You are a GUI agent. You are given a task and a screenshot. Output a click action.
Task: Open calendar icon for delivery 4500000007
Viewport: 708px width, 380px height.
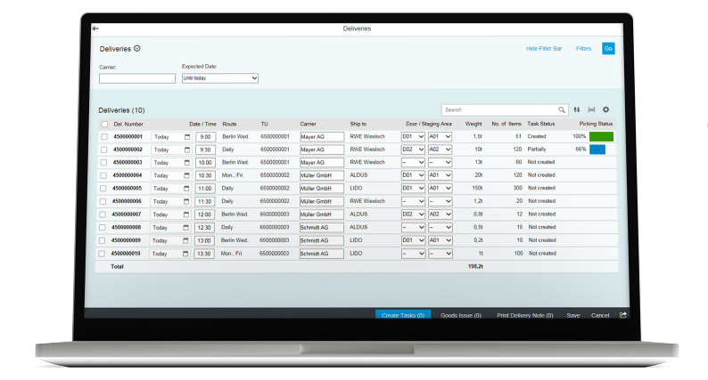186,214
